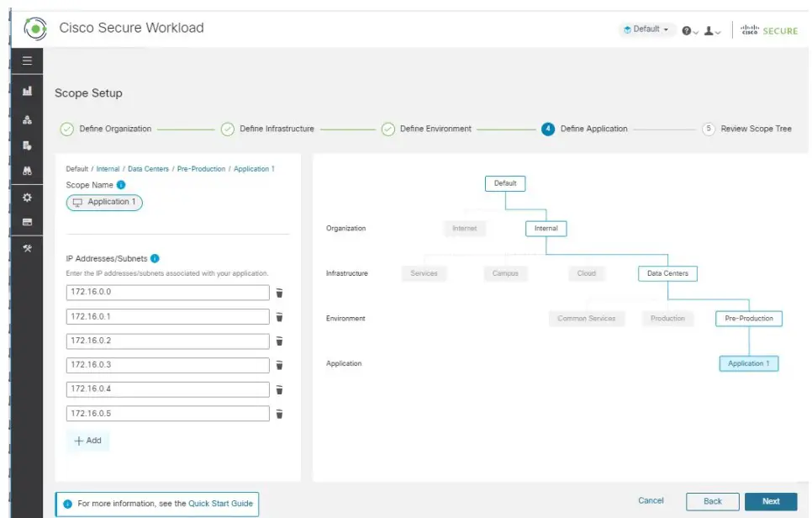Click Application 1 breadcrumb link

(254, 169)
